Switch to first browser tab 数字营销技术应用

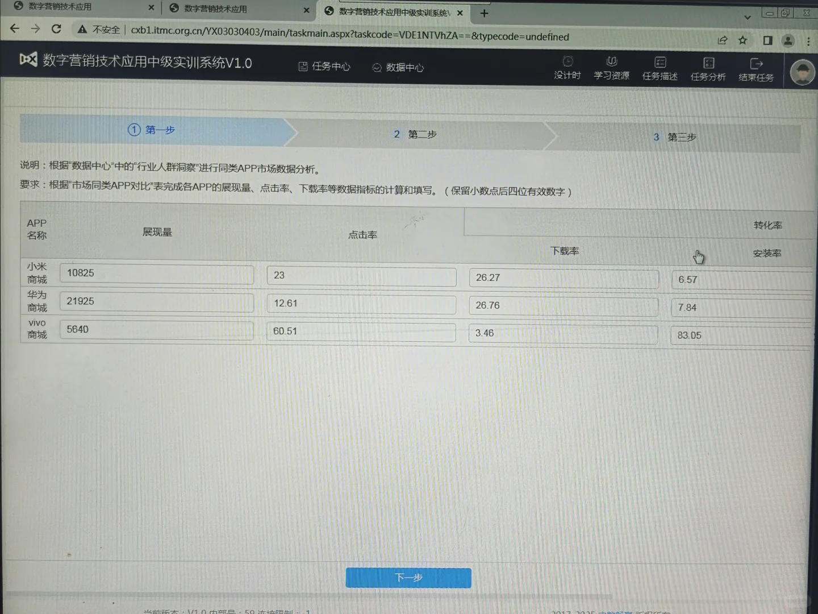(60, 7)
